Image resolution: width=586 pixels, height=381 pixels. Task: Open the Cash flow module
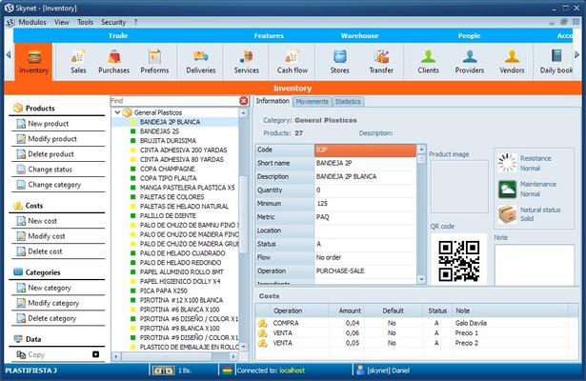click(x=293, y=62)
